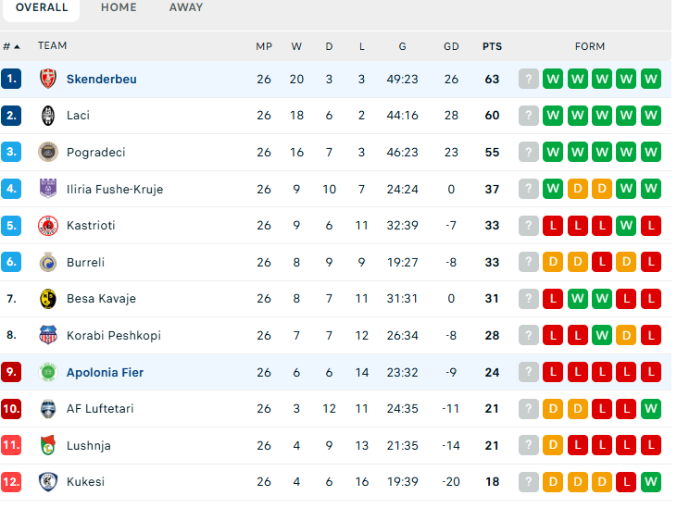677x508 pixels.
Task: Click the Kukesi club logo
Action: [48, 482]
